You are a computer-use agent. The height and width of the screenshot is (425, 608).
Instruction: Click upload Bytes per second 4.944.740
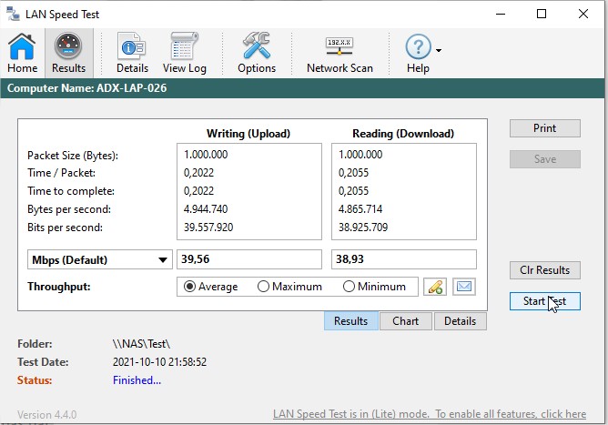206,209
